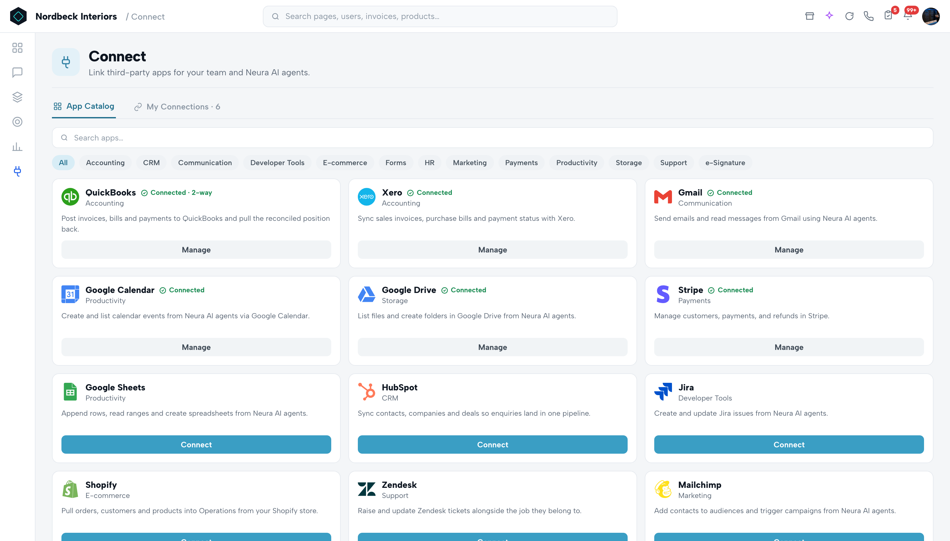
Task: Click the QuickBooks 'Connected · 2-way' status
Action: tap(177, 192)
